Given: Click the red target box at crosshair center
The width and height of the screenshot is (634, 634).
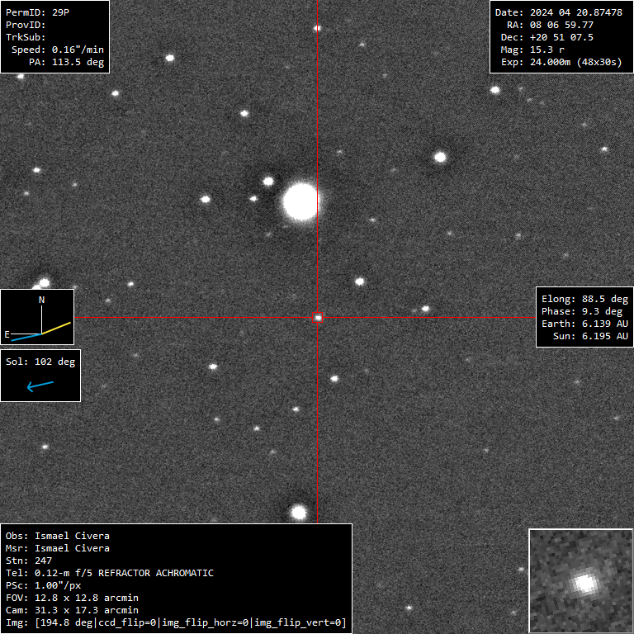Looking at the screenshot, I should click(x=317, y=317).
